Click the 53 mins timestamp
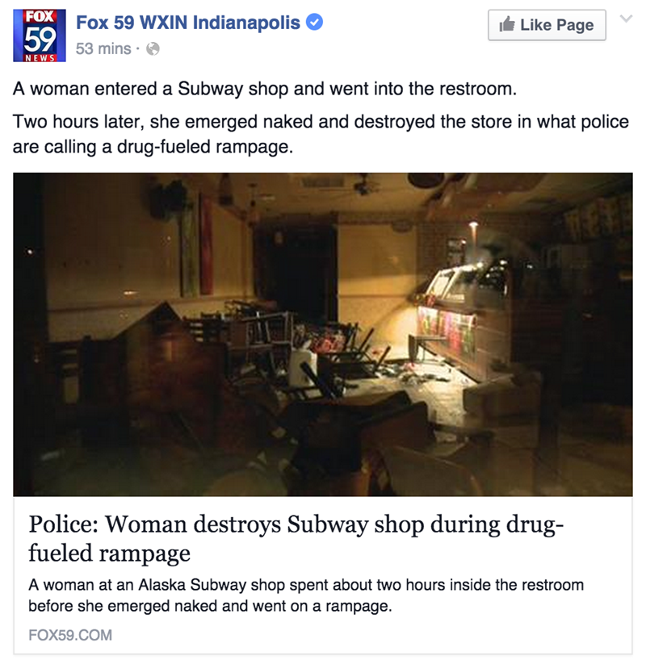 103,48
